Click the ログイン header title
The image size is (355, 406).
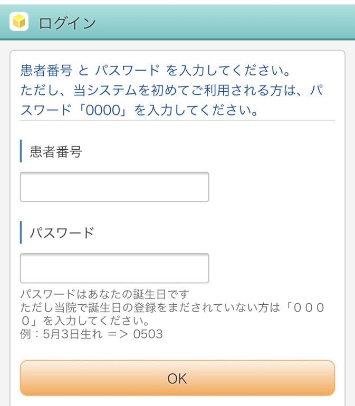[67, 23]
